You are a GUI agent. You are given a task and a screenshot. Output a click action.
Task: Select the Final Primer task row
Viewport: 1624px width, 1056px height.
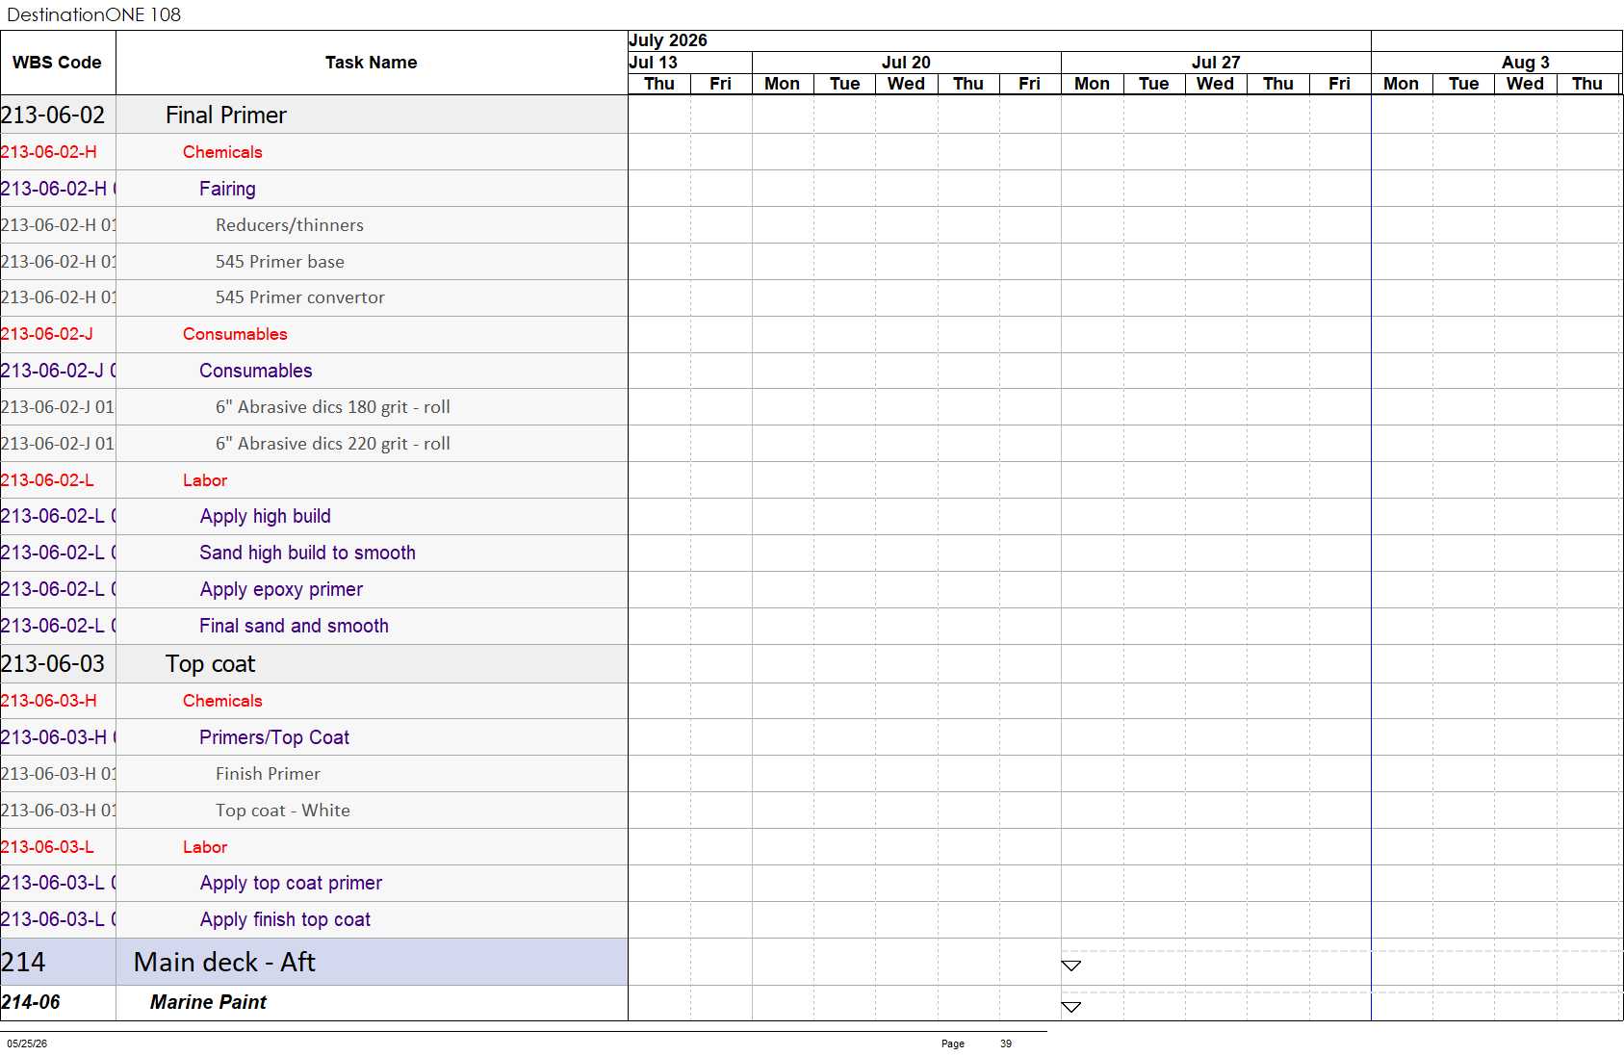coord(314,115)
